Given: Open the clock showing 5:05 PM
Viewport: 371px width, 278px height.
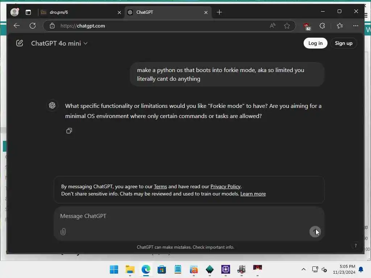Looking at the screenshot, I should [344, 269].
